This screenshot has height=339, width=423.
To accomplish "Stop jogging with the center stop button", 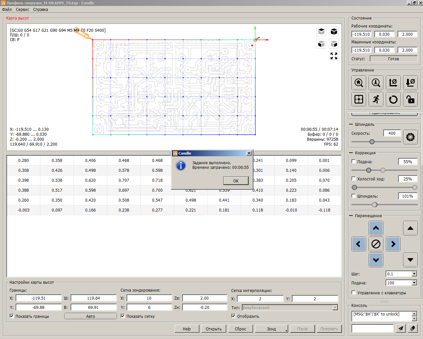I will (376, 244).
